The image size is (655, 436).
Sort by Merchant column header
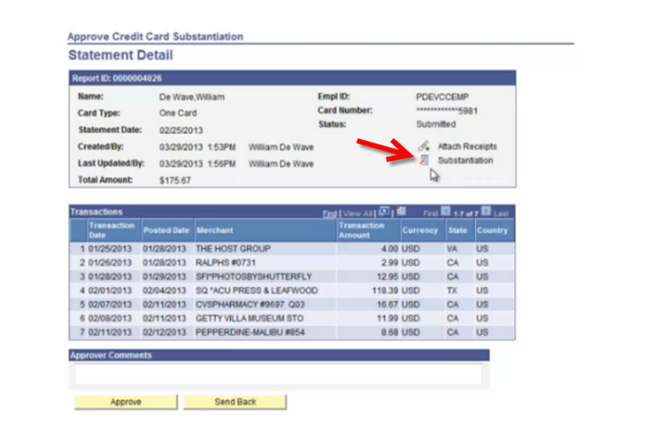[214, 230]
